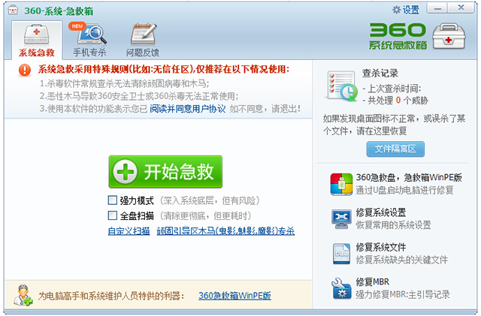Click the 修复MBR wrench icon
The image size is (481, 316).
(x=341, y=288)
